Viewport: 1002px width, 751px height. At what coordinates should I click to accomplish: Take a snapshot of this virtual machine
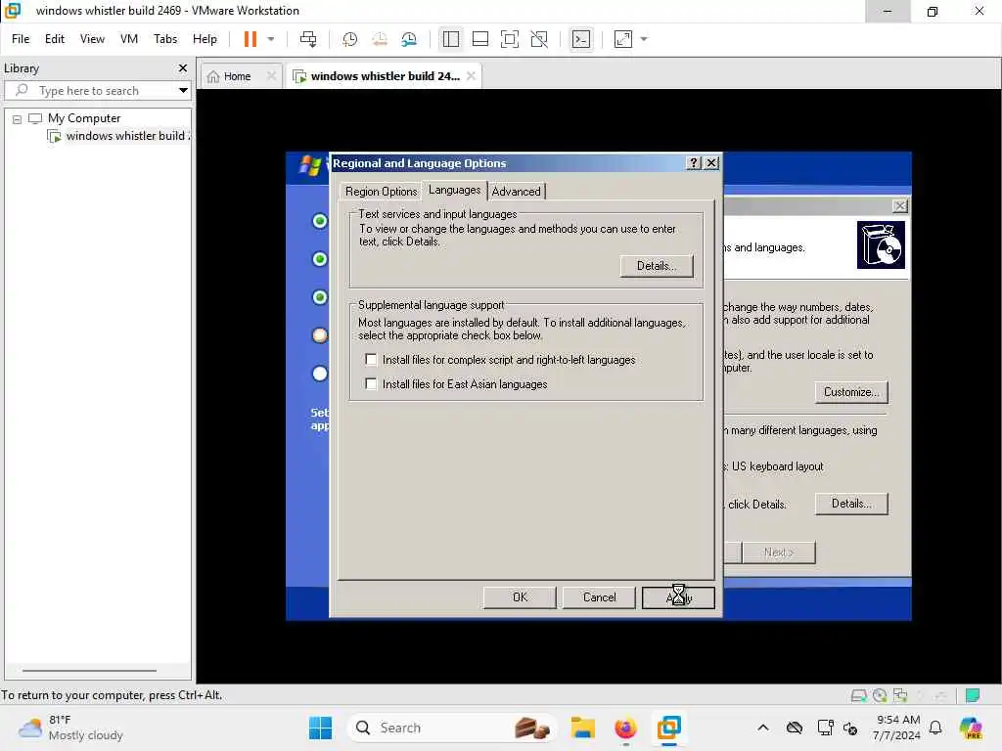pyautogui.click(x=349, y=39)
